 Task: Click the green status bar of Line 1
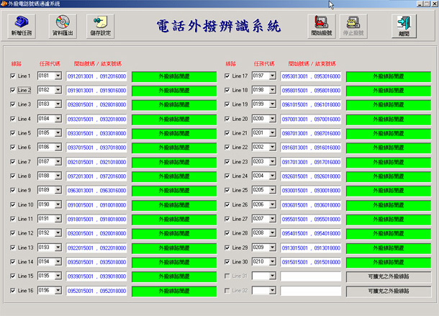point(174,77)
